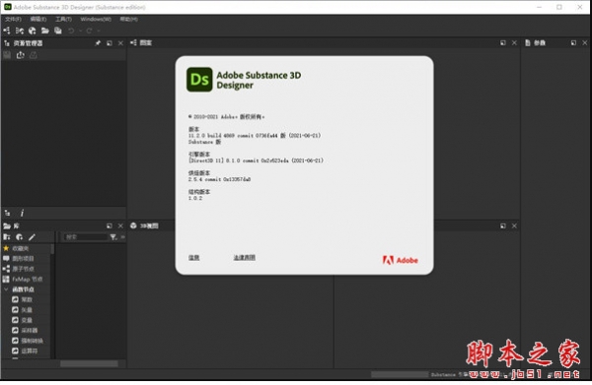The width and height of the screenshot is (592, 385).
Task: Close the 资源管理器 panel
Action: (120, 43)
